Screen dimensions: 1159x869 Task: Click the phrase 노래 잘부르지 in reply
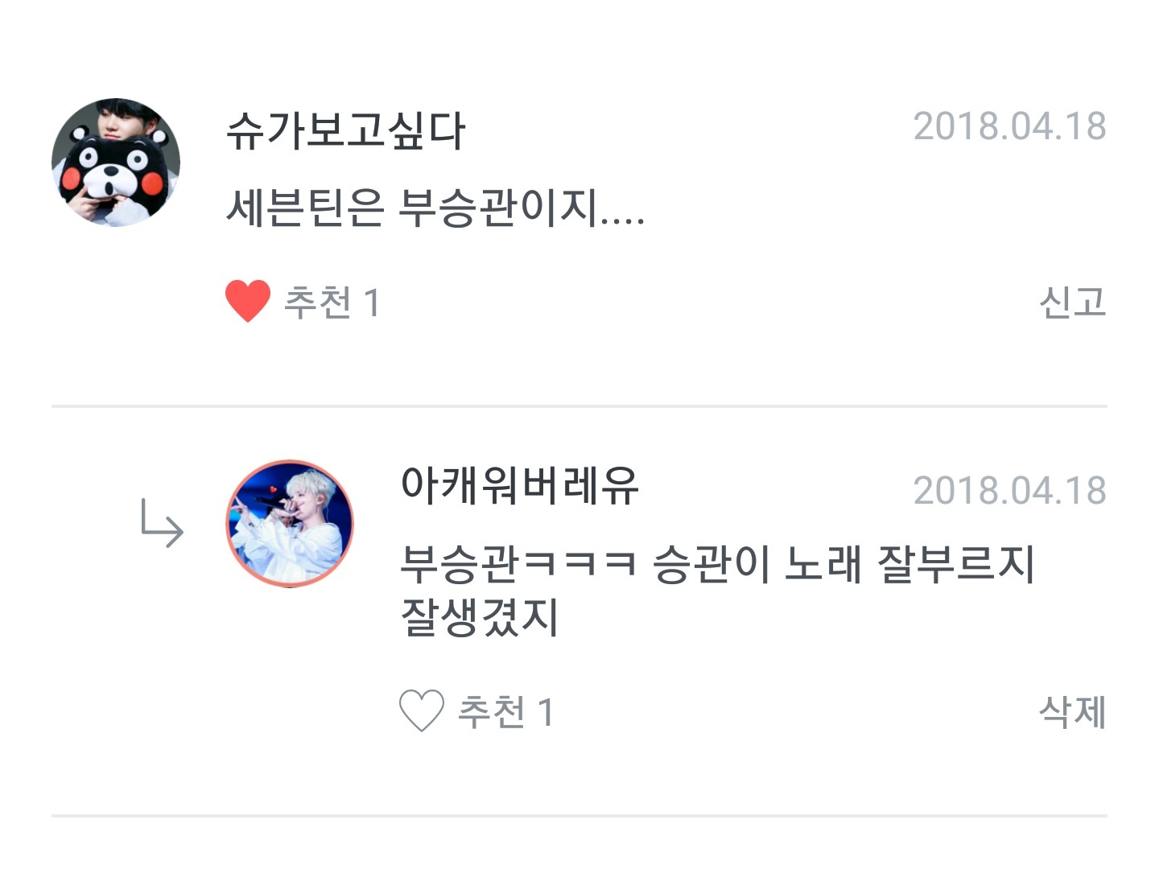pyautogui.click(x=909, y=563)
